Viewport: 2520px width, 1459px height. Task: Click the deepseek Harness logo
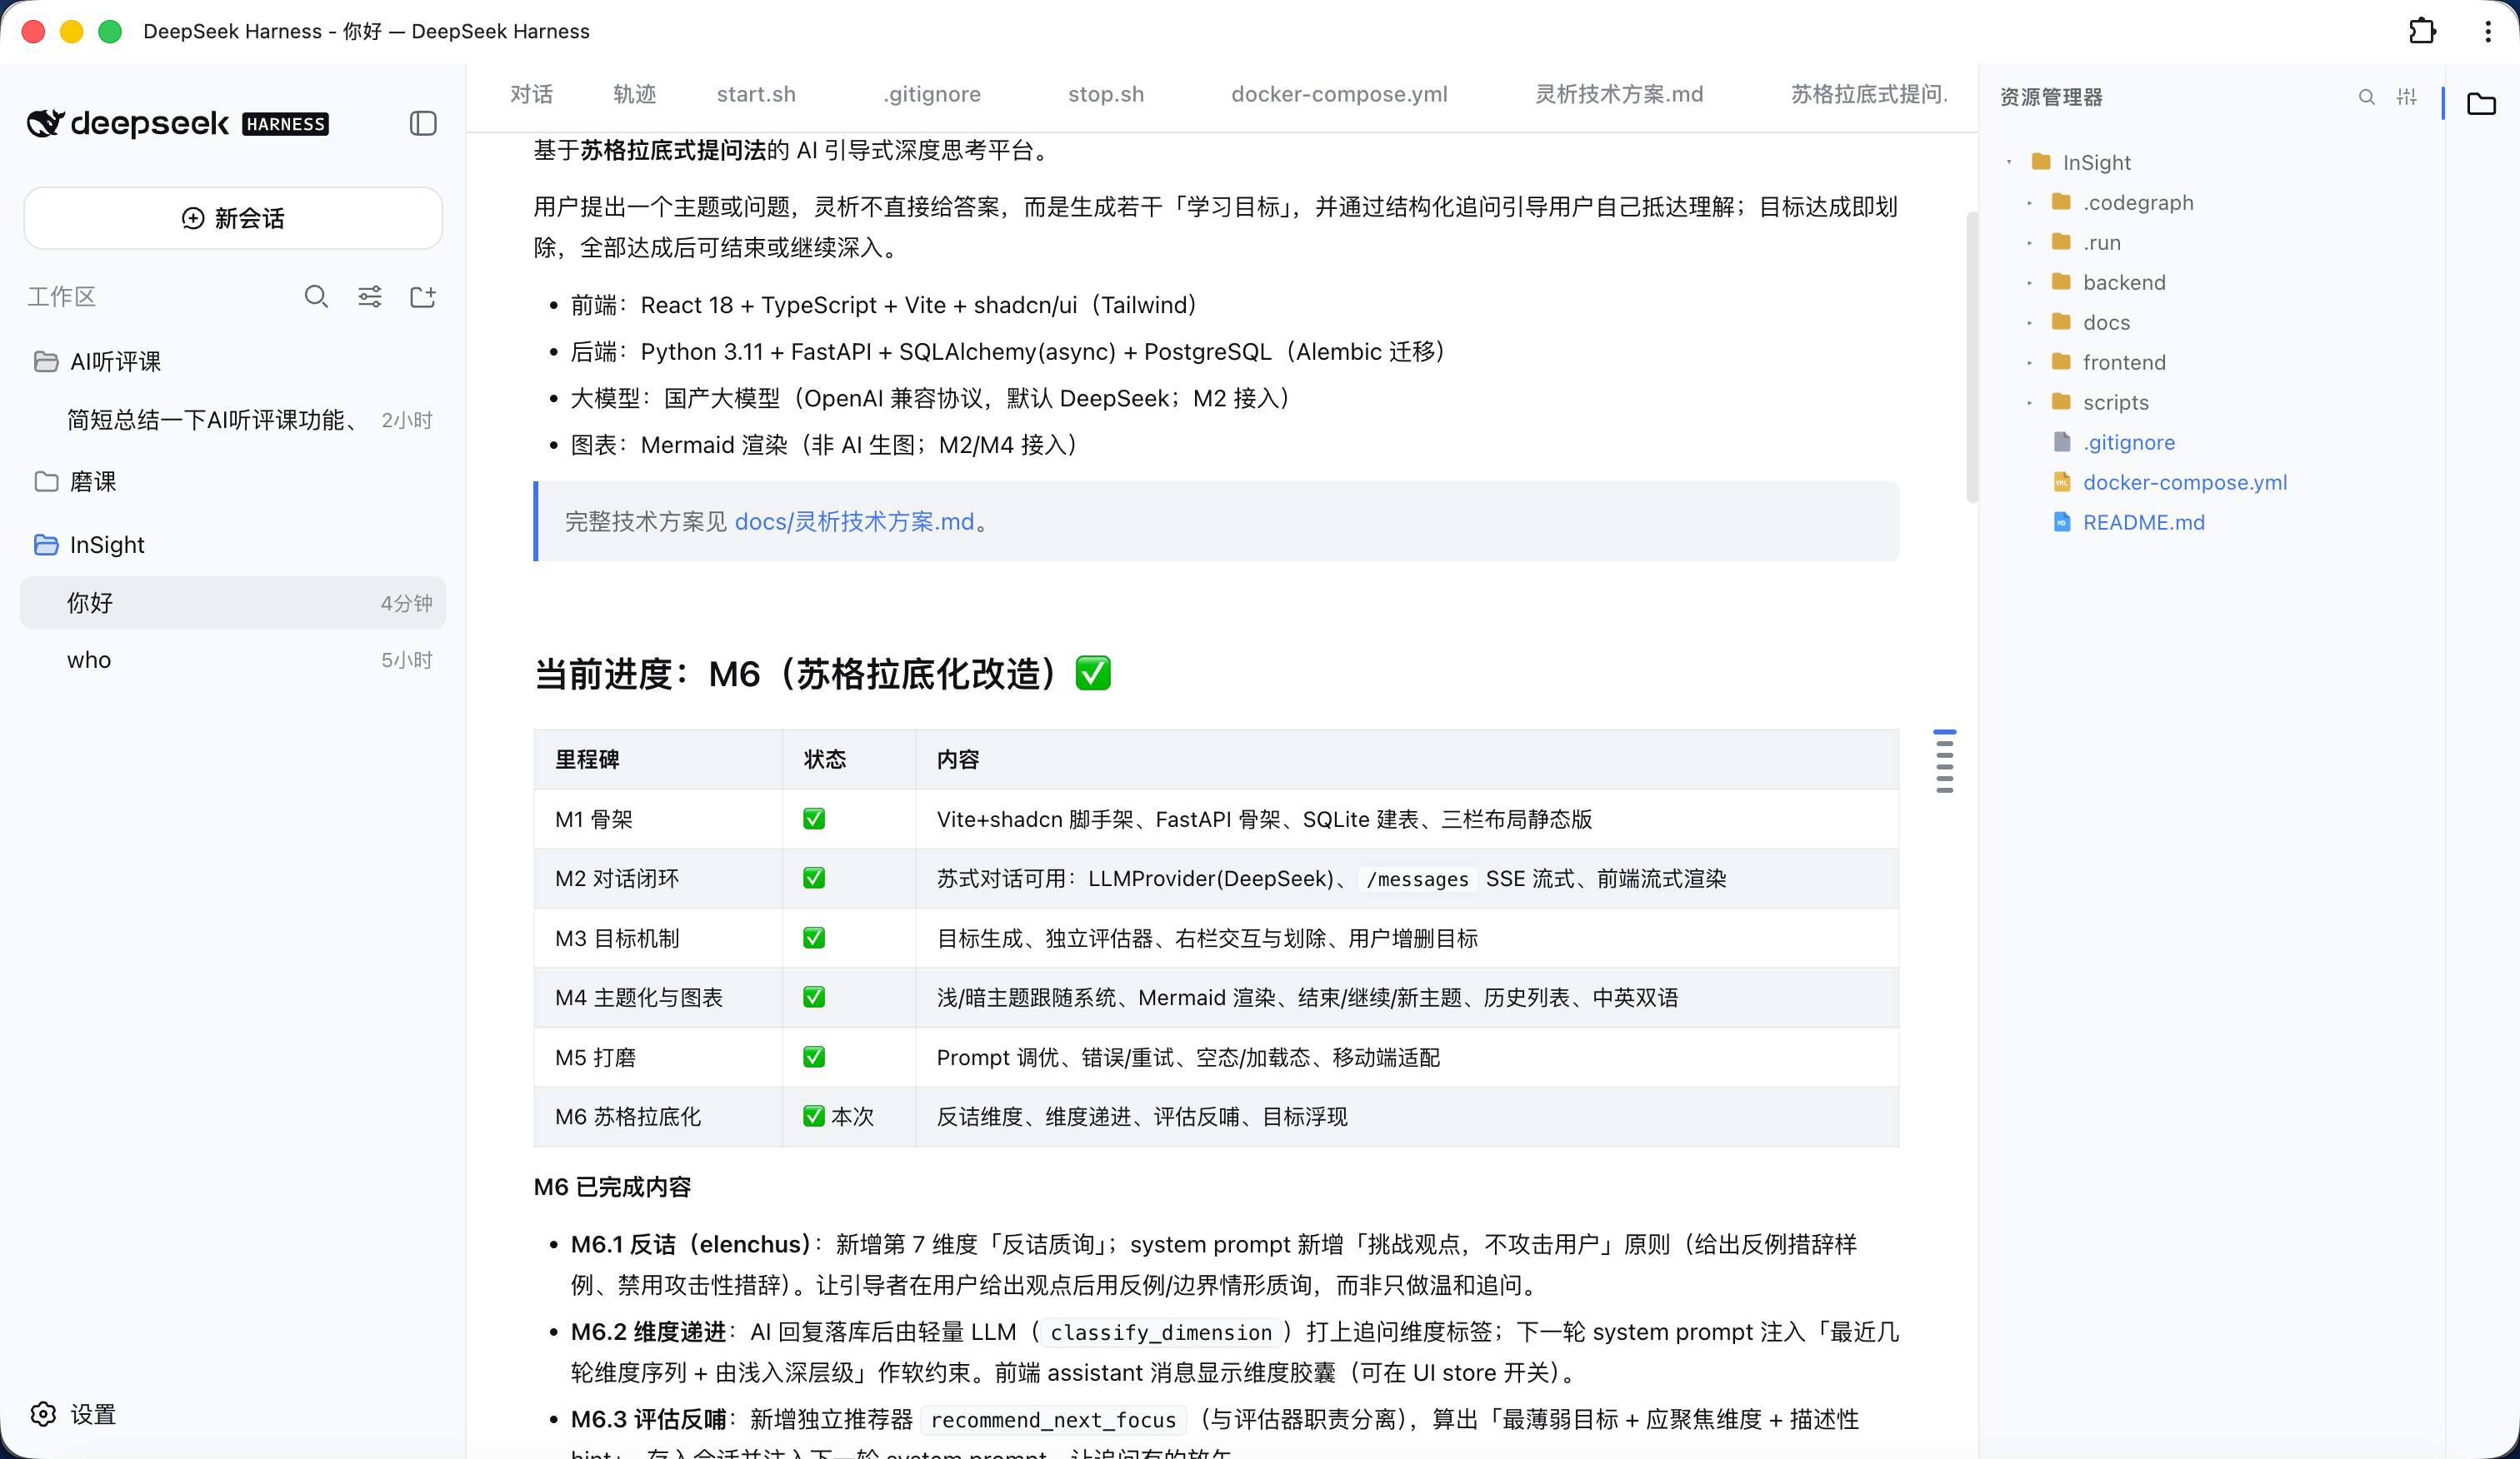click(177, 123)
